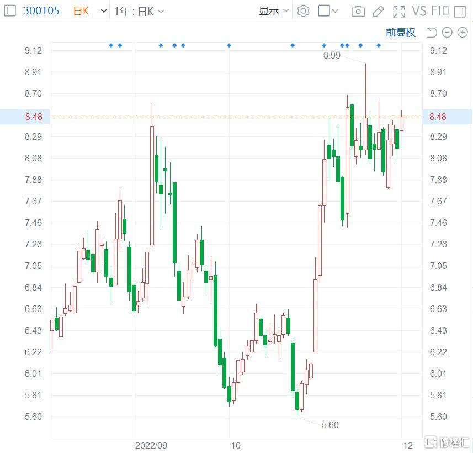Click the 9.12 label on left axis
Screen dimensions: 473x453
(34, 50)
